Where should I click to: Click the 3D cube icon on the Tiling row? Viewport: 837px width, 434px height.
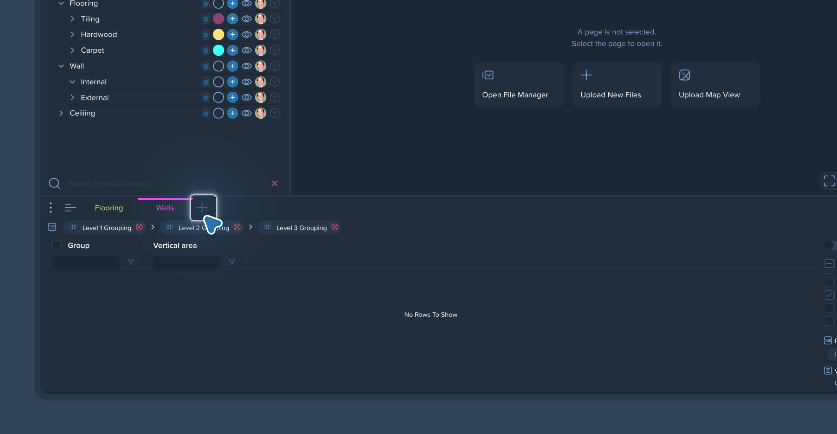coord(275,19)
